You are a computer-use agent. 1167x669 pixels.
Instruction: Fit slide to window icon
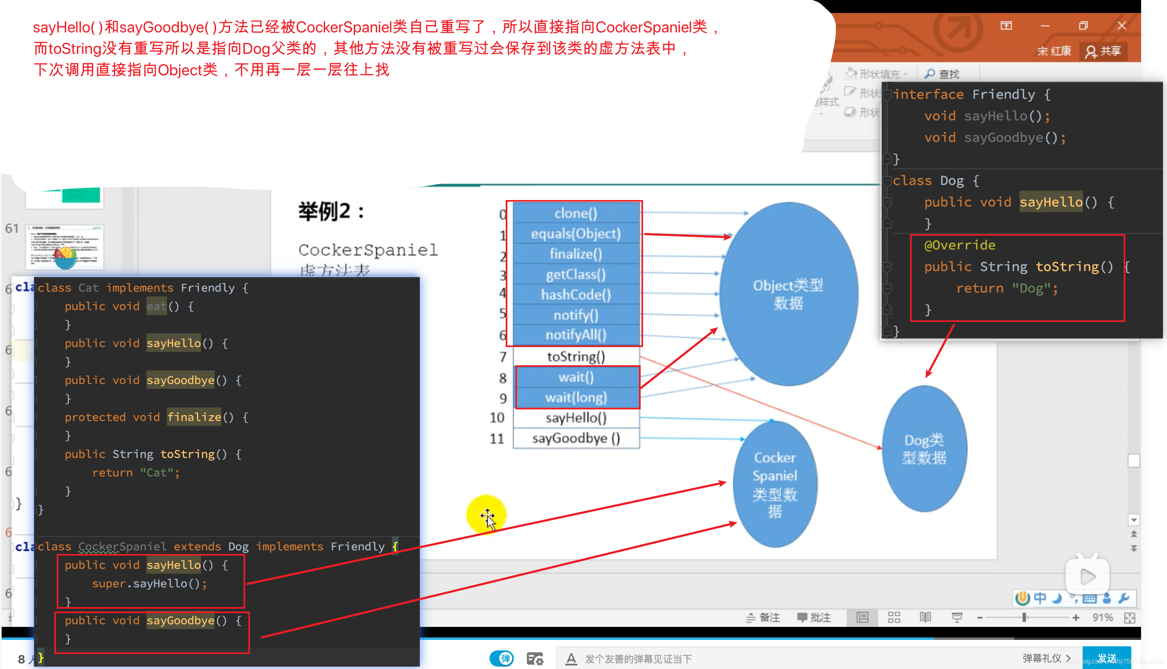1129,618
